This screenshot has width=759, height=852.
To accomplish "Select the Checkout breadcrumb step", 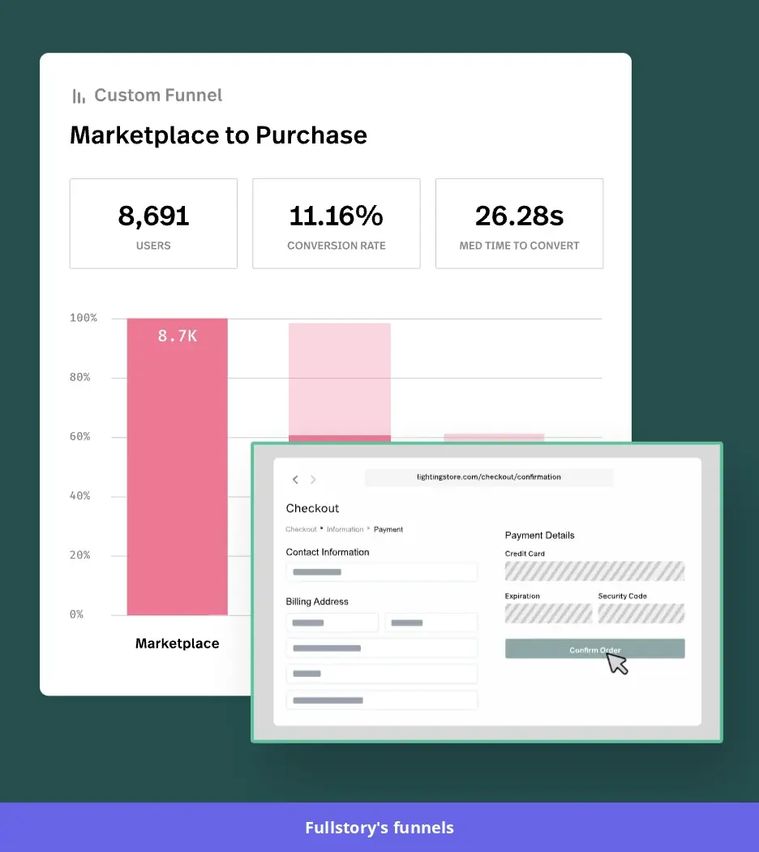I will [x=301, y=529].
